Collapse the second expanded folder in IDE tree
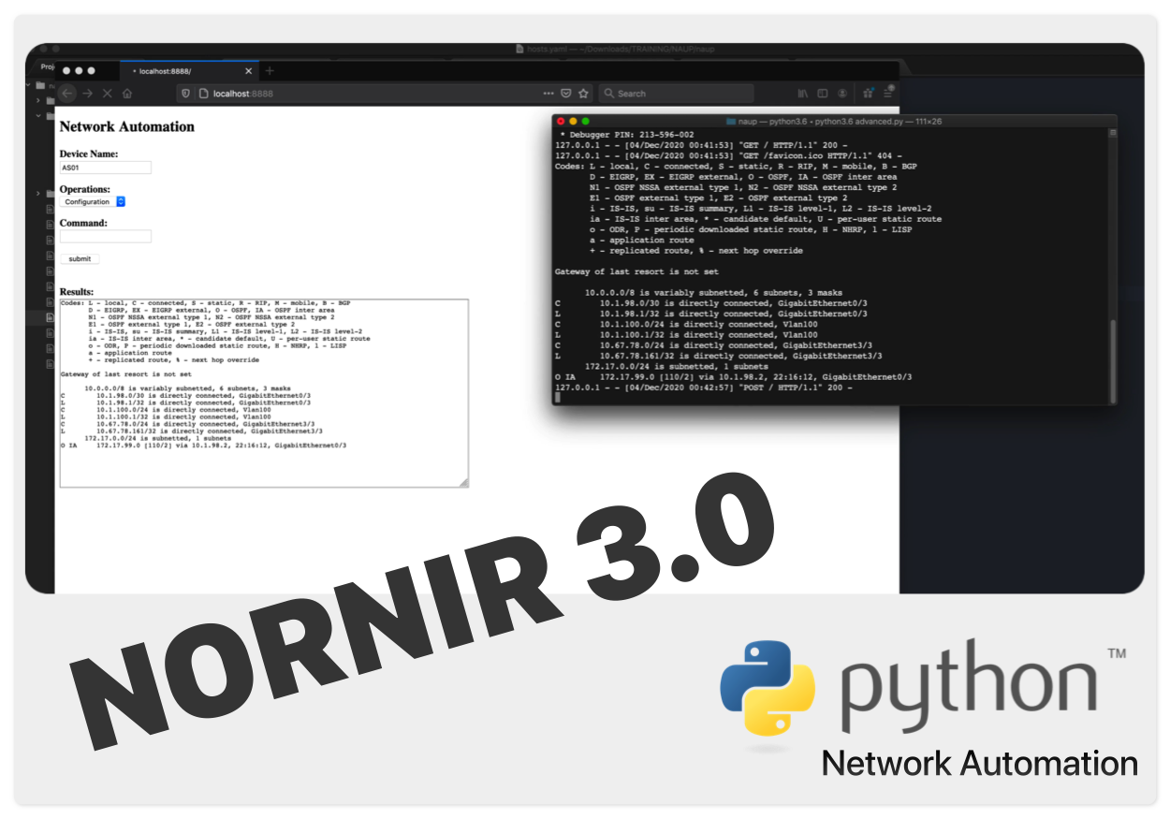1170x819 pixels. (37, 116)
